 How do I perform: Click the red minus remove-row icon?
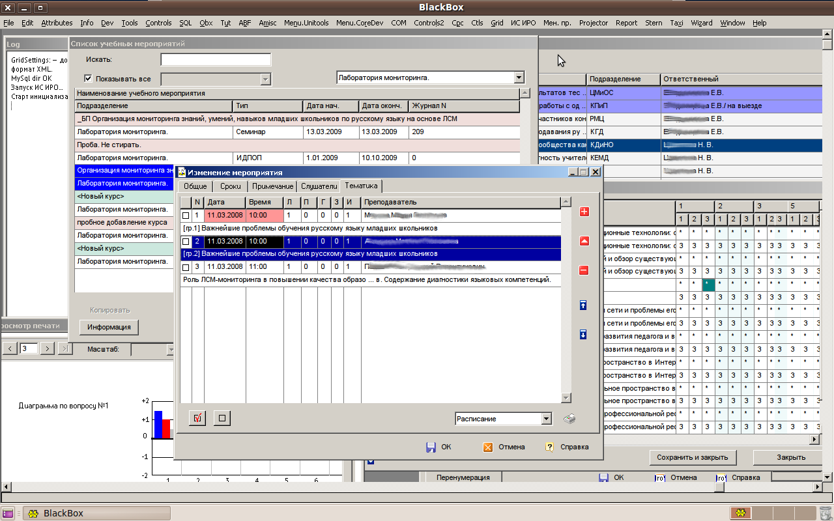pos(584,270)
